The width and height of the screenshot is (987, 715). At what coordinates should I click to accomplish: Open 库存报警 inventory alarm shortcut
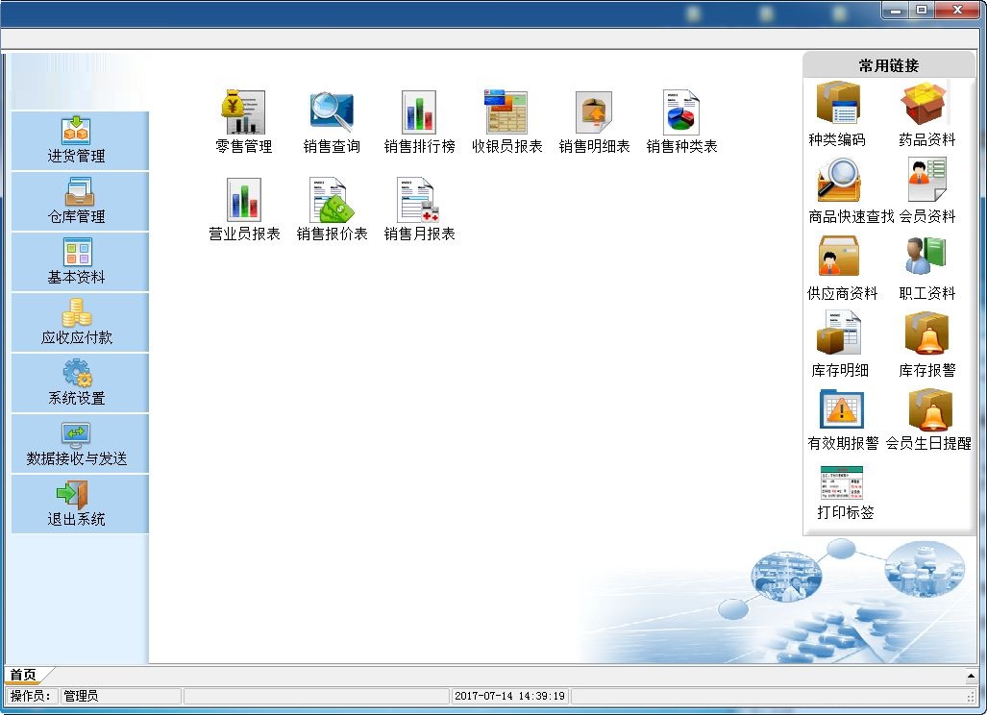point(926,336)
